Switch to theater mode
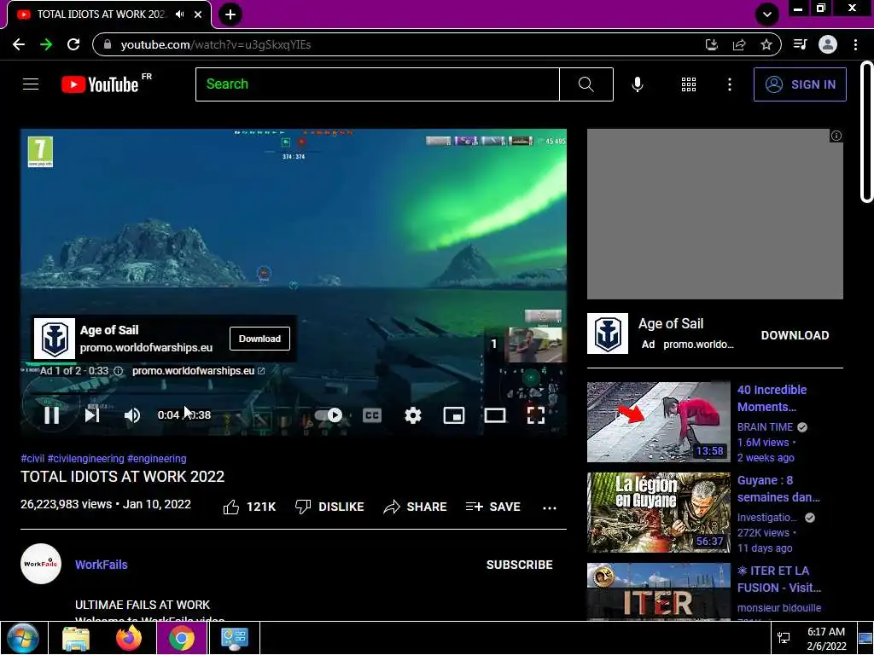 (x=495, y=415)
